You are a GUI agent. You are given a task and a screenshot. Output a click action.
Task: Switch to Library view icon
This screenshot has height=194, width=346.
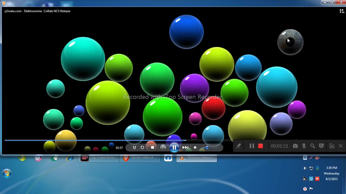(x=342, y=11)
